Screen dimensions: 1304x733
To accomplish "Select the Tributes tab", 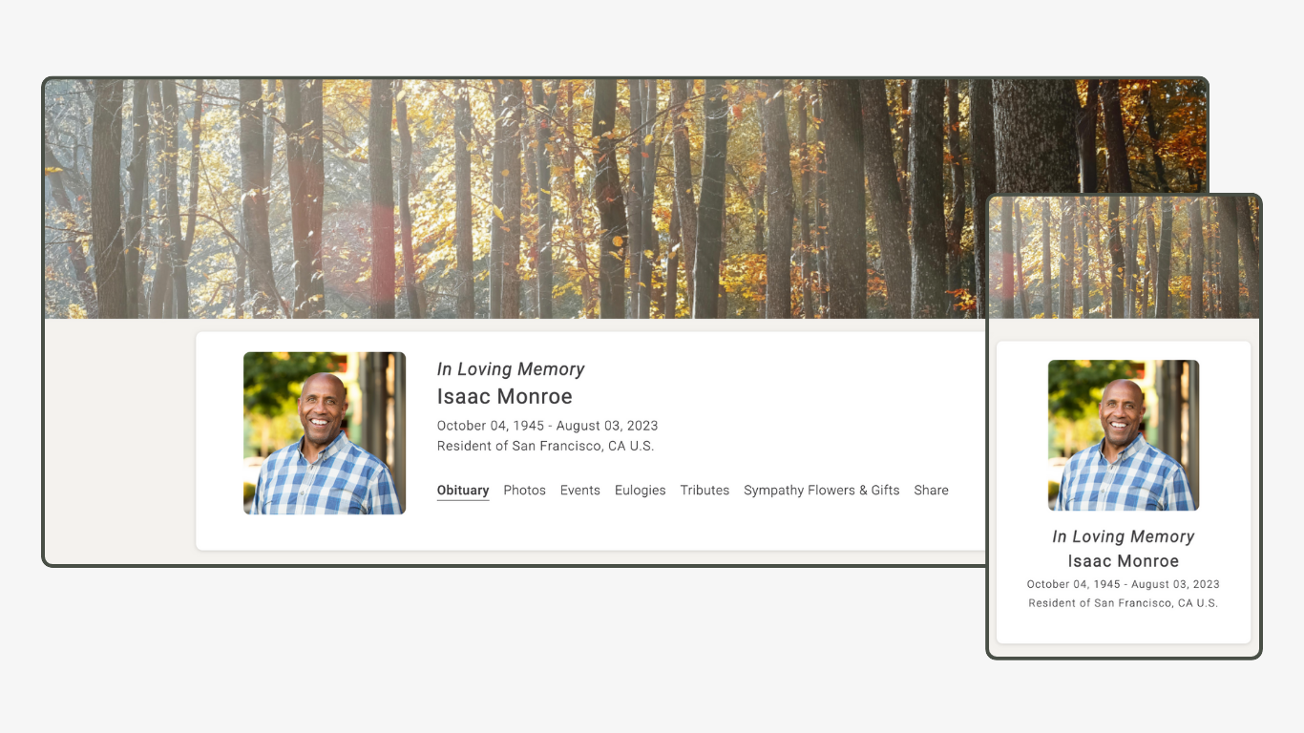I will click(x=705, y=491).
